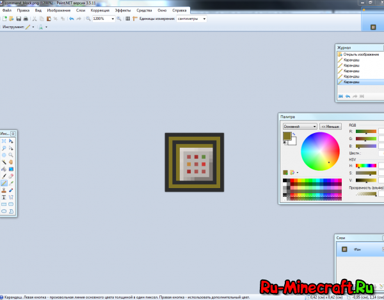Image resolution: width=384 pixels, height=300 pixels.
Task: Select the Text tool
Action: 4,197
